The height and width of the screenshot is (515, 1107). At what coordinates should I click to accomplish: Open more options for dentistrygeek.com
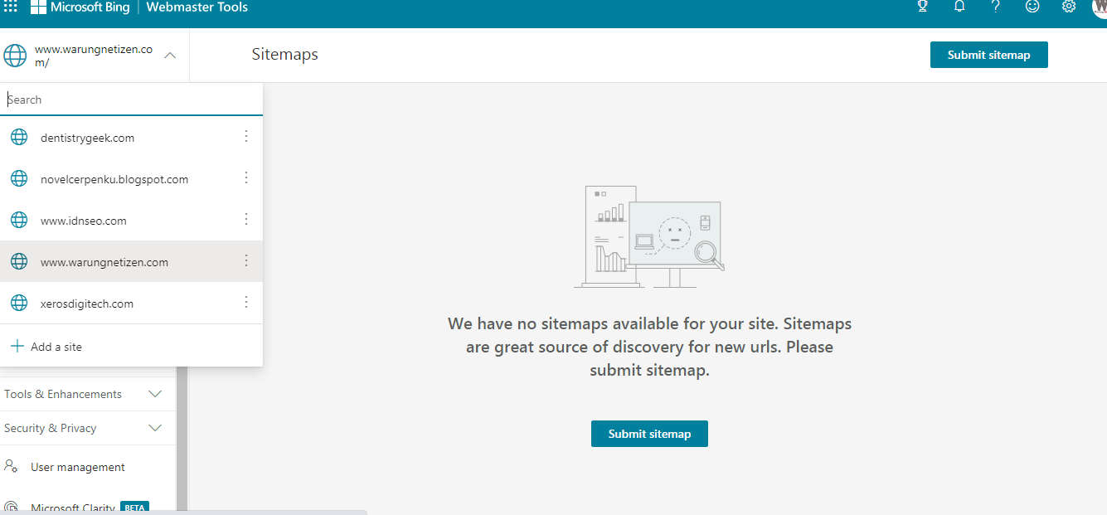pos(246,137)
